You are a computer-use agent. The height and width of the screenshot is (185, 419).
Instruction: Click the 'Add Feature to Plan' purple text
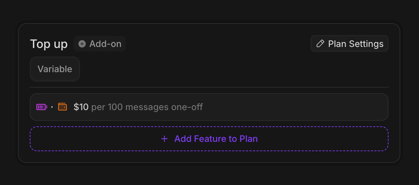[216, 139]
